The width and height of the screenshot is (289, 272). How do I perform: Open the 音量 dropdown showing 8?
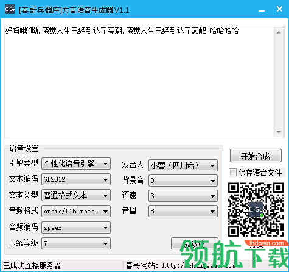click(183, 211)
